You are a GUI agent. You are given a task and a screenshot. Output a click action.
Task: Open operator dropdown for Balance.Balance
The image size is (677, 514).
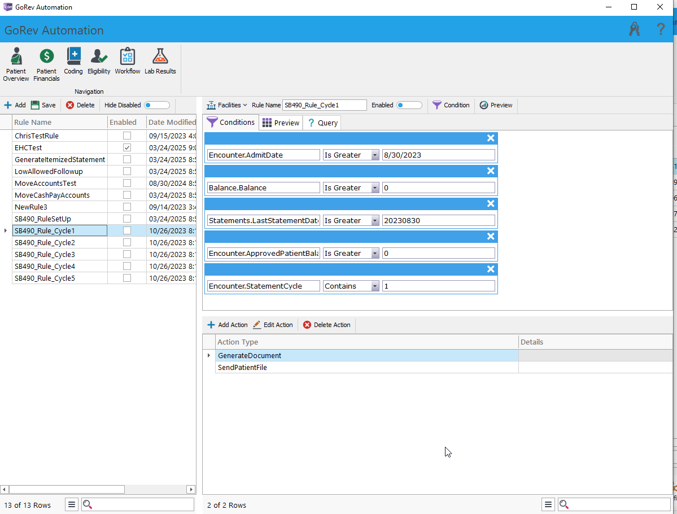375,188
